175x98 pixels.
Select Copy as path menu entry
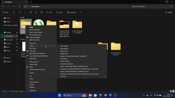tap(33, 65)
